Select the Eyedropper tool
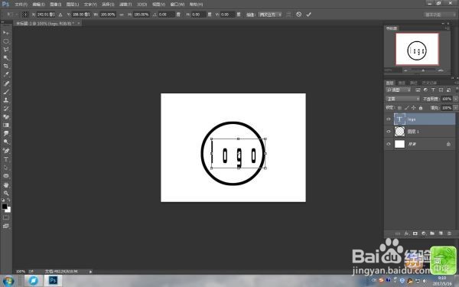Viewport: 459px width, 287px height. tap(6, 74)
